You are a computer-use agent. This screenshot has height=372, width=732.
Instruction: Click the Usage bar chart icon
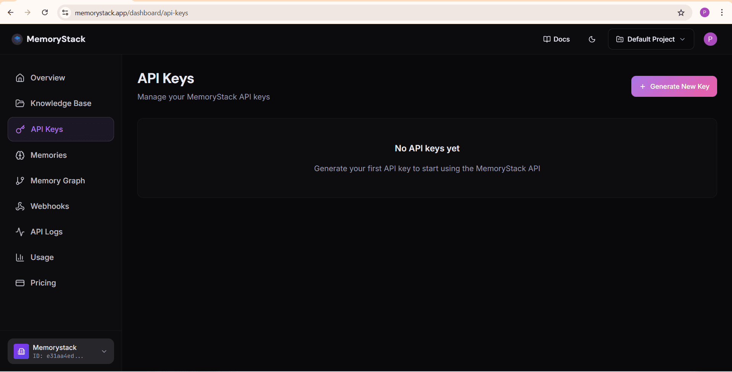coord(20,257)
